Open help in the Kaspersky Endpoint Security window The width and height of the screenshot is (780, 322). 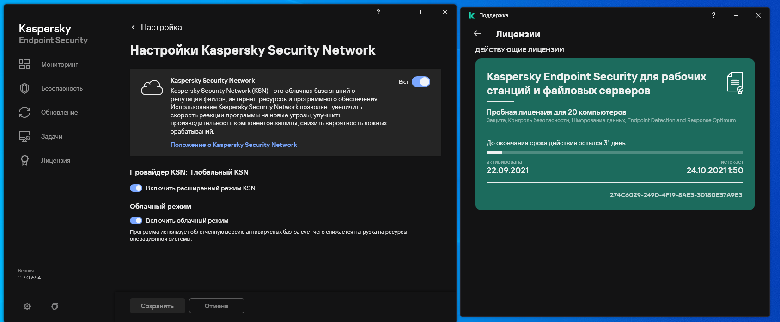point(378,12)
